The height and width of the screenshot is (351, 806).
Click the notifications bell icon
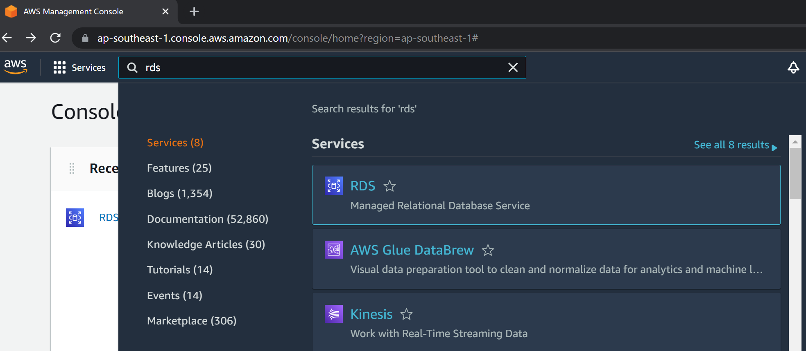(793, 67)
